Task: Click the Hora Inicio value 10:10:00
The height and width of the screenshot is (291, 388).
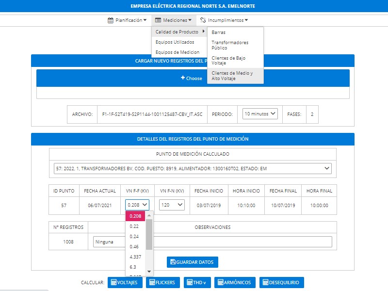Action: pos(246,205)
